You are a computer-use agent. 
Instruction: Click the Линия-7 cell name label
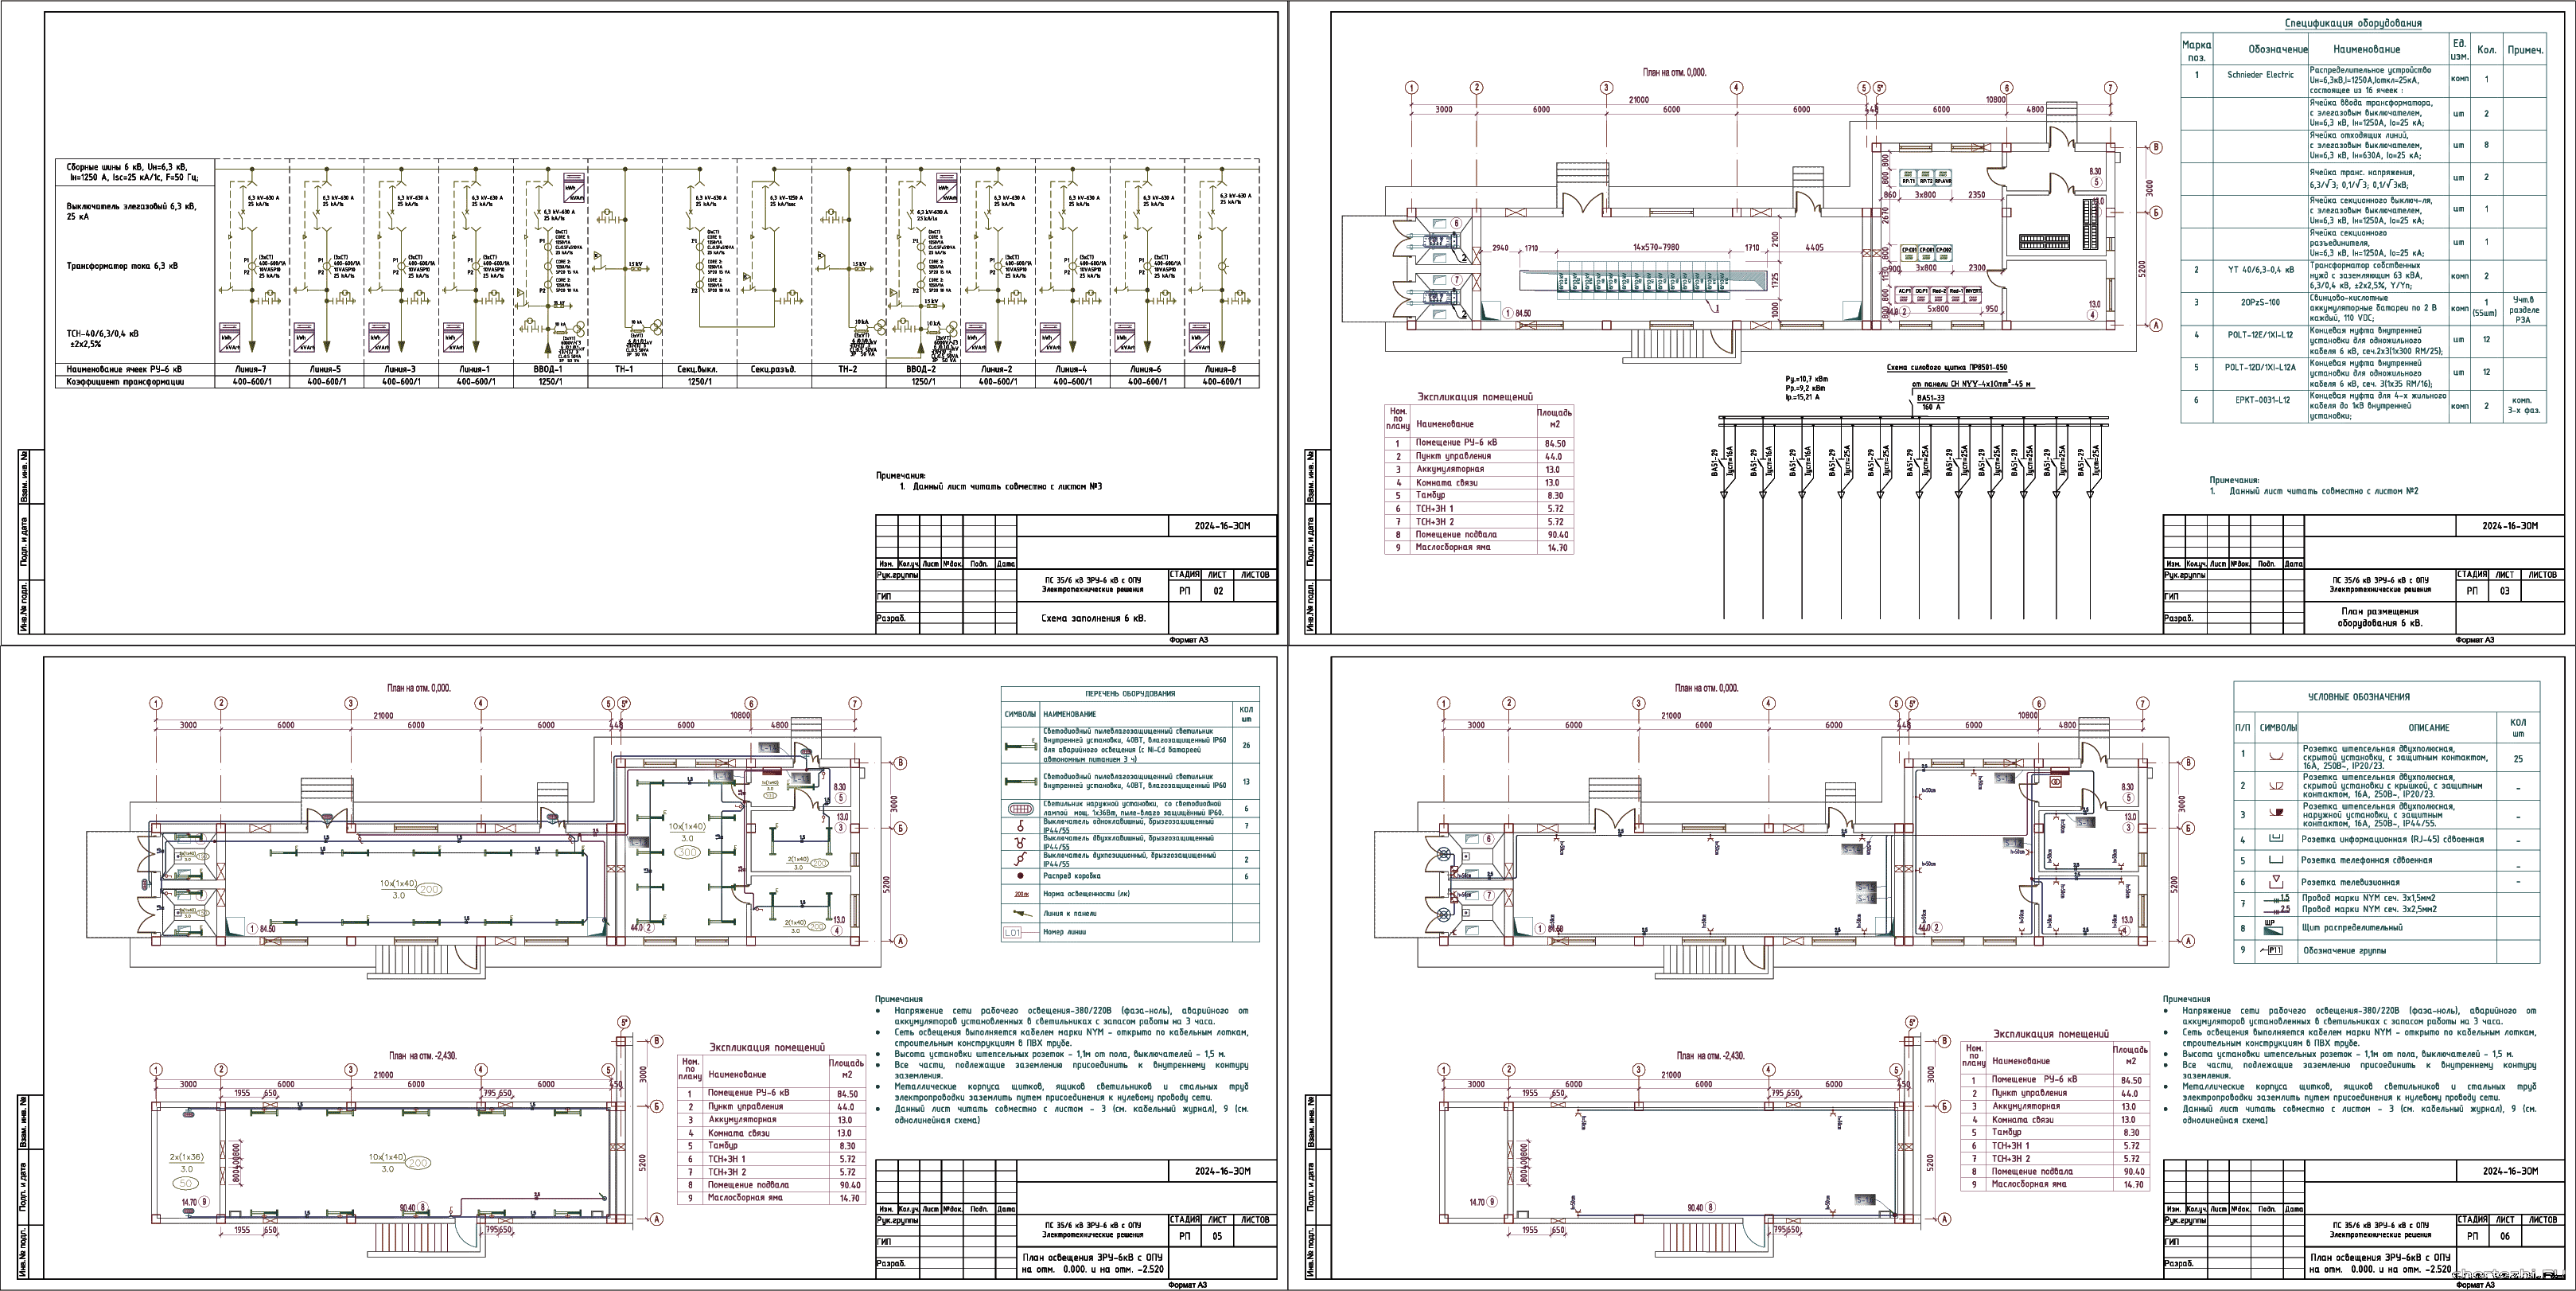coord(252,369)
